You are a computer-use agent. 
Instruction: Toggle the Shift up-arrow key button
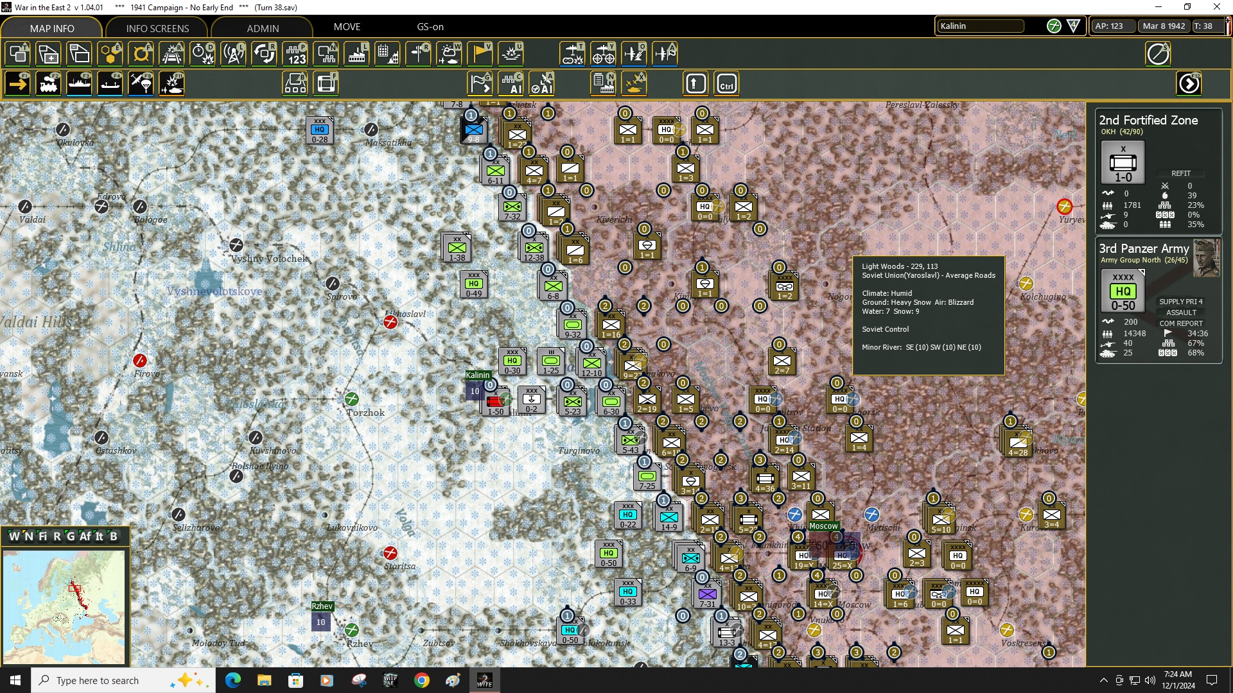[x=695, y=84]
